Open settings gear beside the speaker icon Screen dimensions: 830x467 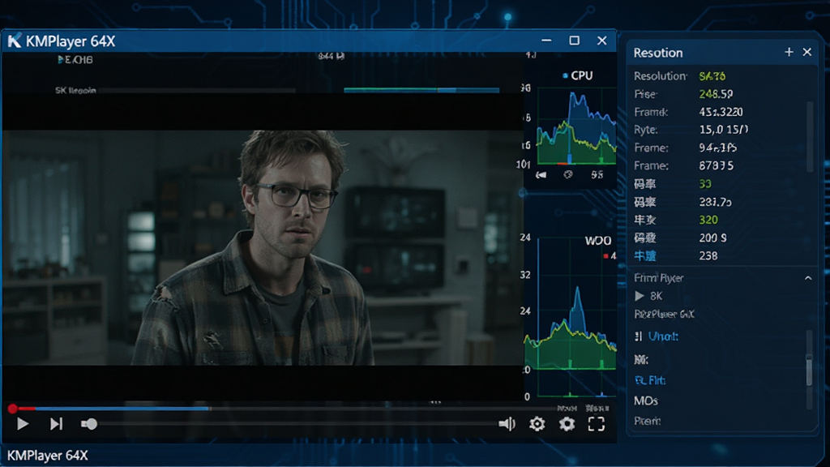(x=537, y=423)
